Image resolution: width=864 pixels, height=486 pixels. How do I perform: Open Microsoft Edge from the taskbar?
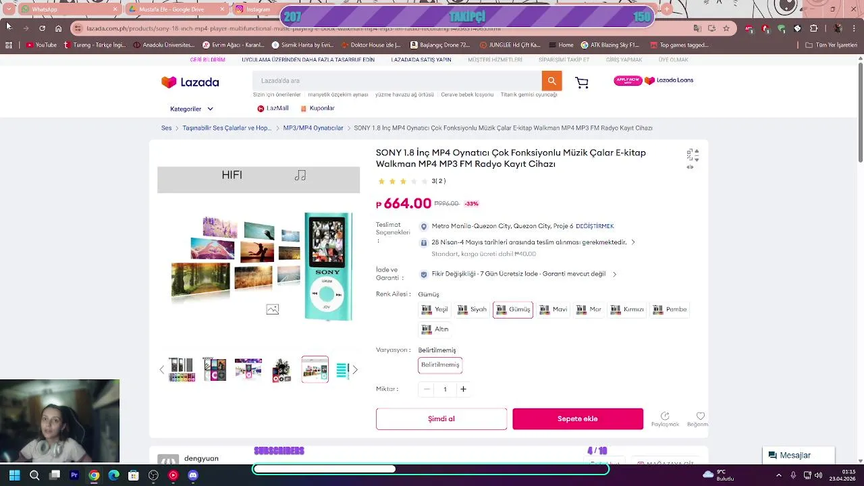[113, 475]
